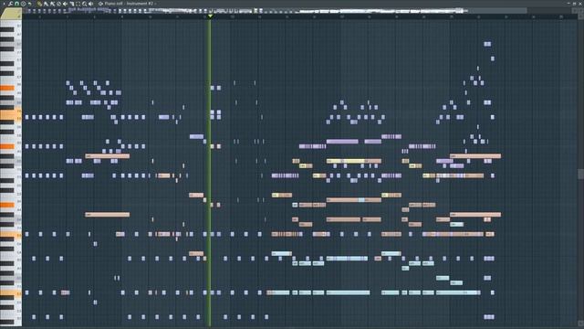Toggle the green magnet snap button
This screenshot has width=584, height=329.
click(x=16, y=4)
